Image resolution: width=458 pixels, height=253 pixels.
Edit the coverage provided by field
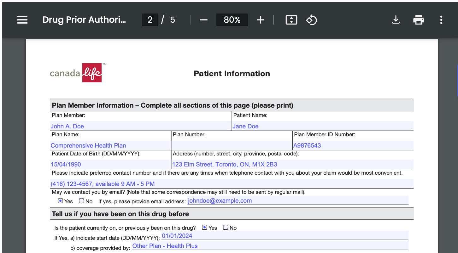(270, 245)
